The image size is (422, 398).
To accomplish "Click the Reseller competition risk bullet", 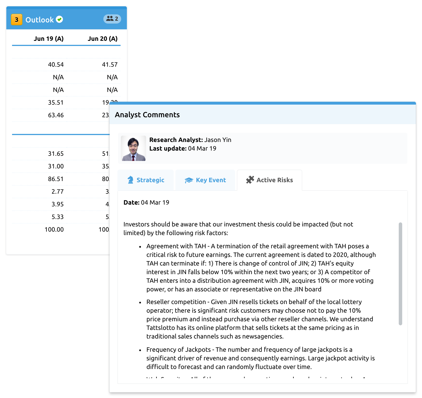I will pyautogui.click(x=260, y=319).
